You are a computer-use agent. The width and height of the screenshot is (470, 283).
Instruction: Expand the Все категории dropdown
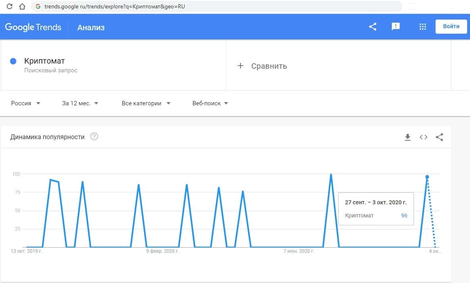point(146,103)
